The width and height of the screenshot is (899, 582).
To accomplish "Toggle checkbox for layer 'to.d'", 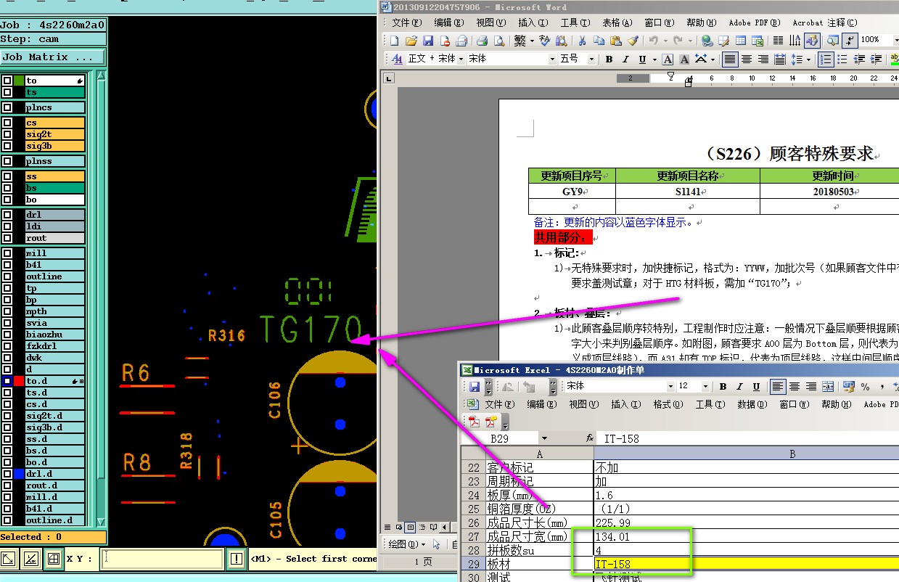I will (x=7, y=380).
